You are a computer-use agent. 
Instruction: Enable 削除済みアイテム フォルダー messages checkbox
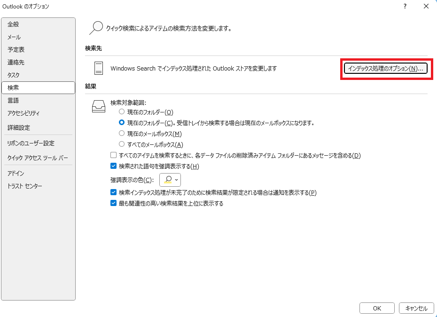(x=113, y=156)
